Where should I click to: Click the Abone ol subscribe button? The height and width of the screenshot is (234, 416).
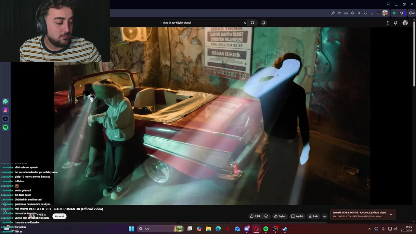(59, 216)
